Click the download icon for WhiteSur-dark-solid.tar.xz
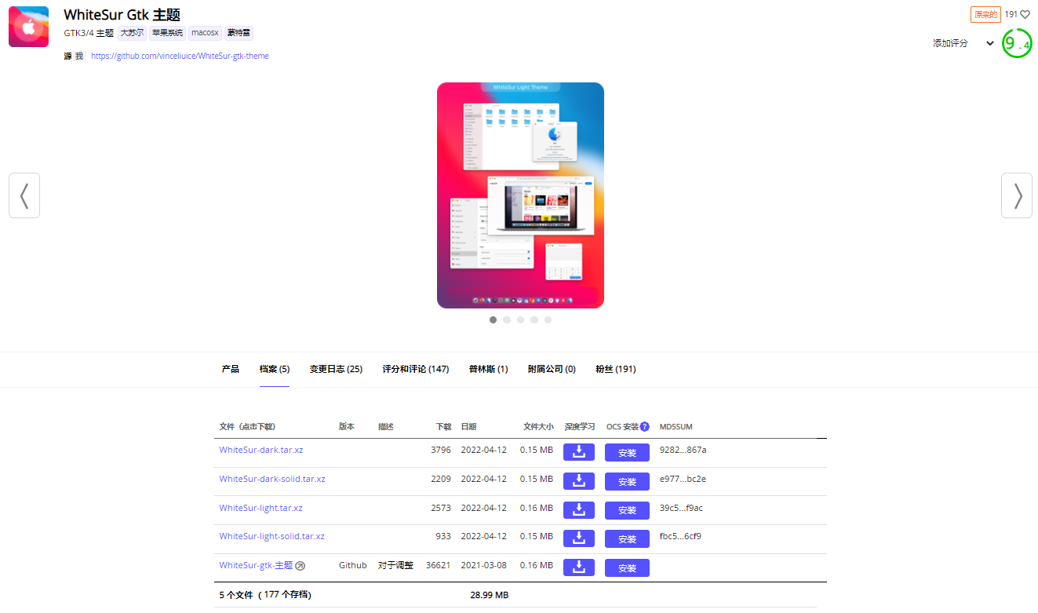Image resolution: width=1038 pixels, height=613 pixels. (x=578, y=481)
